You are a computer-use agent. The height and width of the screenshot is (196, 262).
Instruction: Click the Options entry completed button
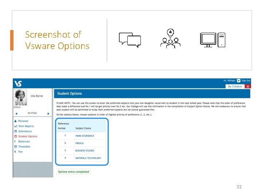coord(74,172)
